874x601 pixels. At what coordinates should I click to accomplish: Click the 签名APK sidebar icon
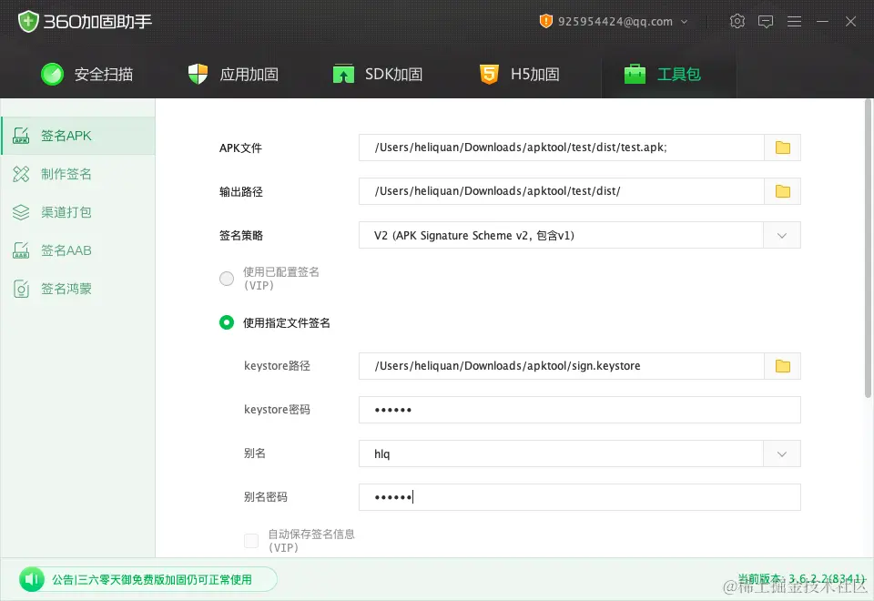[x=21, y=136]
